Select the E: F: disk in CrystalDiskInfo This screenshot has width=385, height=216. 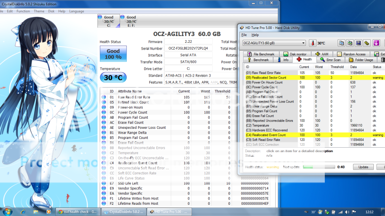pos(131,21)
